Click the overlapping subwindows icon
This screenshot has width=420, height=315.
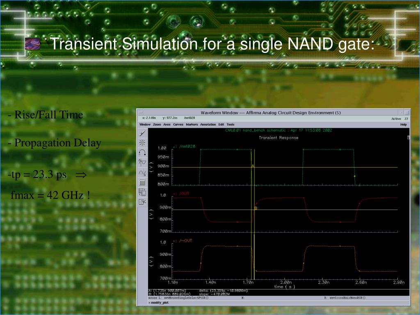tap(142, 192)
